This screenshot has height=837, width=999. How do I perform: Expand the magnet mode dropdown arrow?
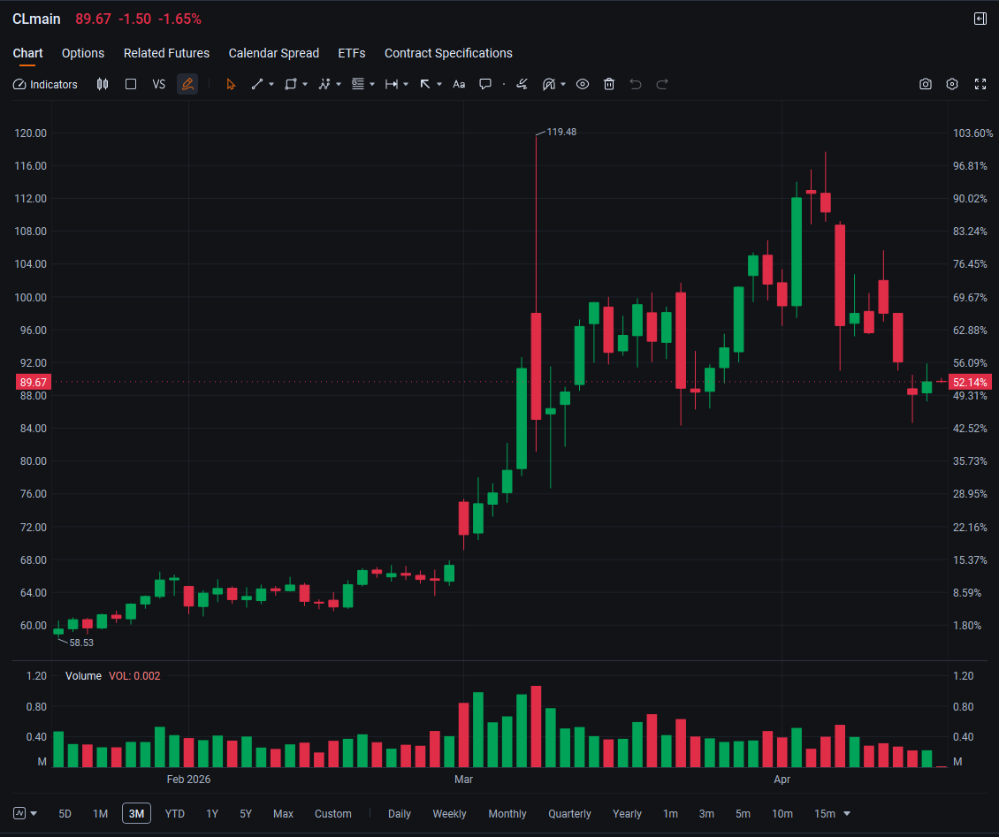(563, 84)
